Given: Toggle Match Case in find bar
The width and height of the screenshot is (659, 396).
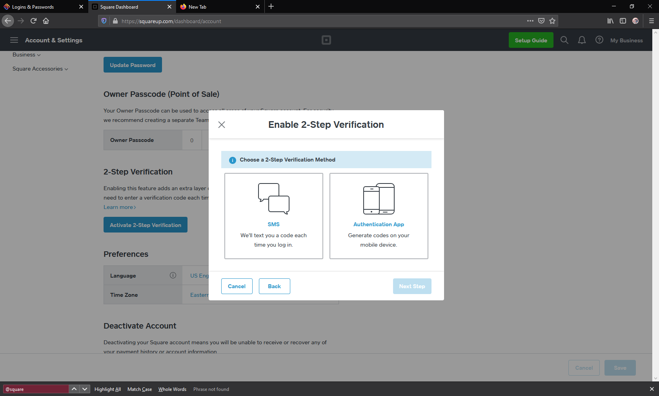Looking at the screenshot, I should click(140, 389).
